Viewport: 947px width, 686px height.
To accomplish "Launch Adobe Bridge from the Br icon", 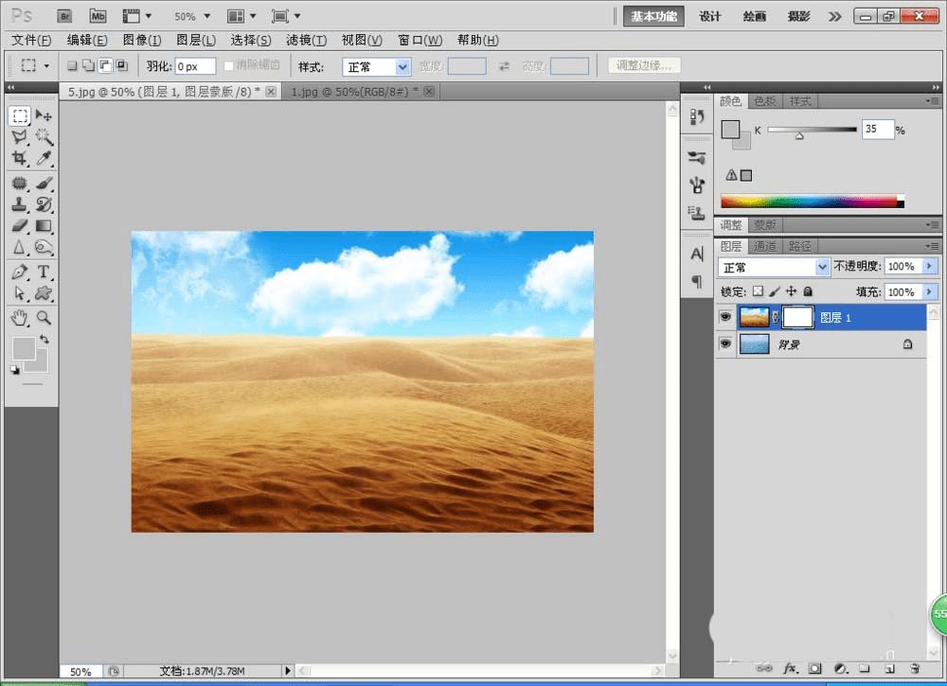I will click(x=64, y=16).
